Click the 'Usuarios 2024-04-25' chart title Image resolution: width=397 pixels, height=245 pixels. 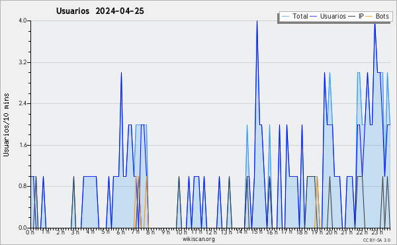pos(100,11)
